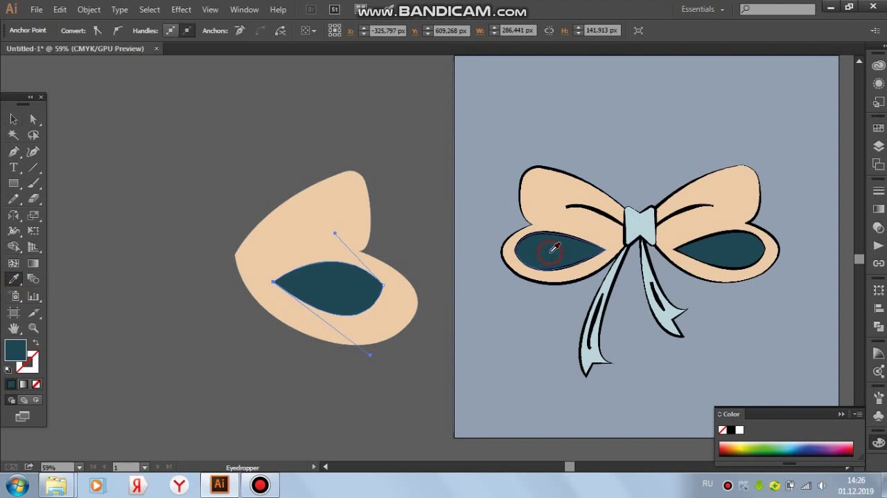This screenshot has width=887, height=498.
Task: Click the X coordinate input field
Action: tap(388, 30)
